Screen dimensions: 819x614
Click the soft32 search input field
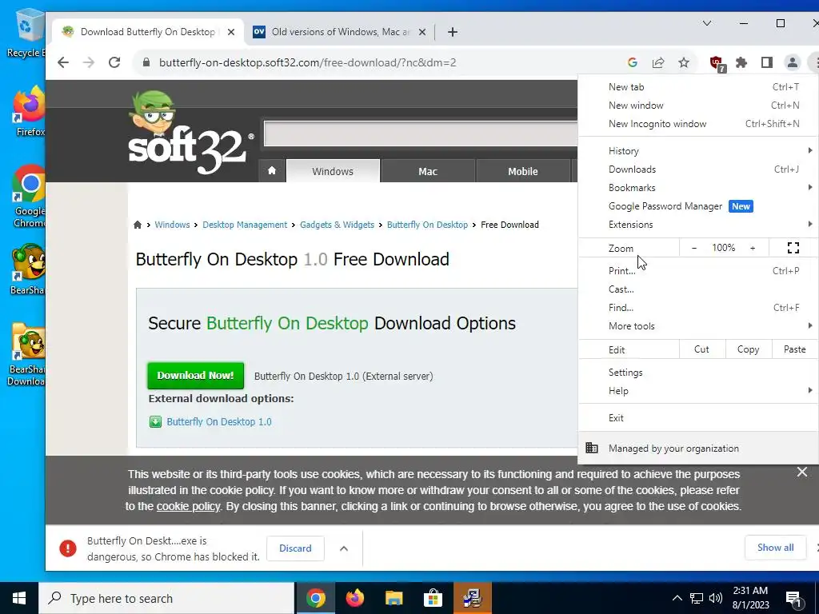click(x=421, y=134)
